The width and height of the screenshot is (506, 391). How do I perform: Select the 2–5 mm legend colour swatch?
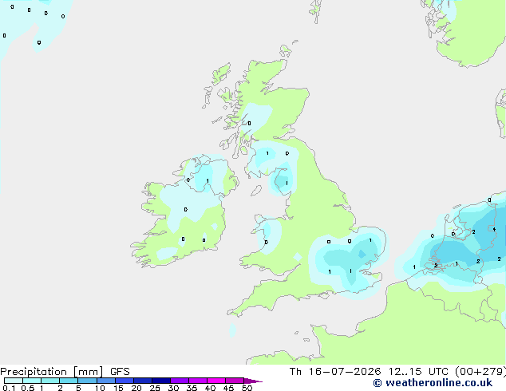69,381
